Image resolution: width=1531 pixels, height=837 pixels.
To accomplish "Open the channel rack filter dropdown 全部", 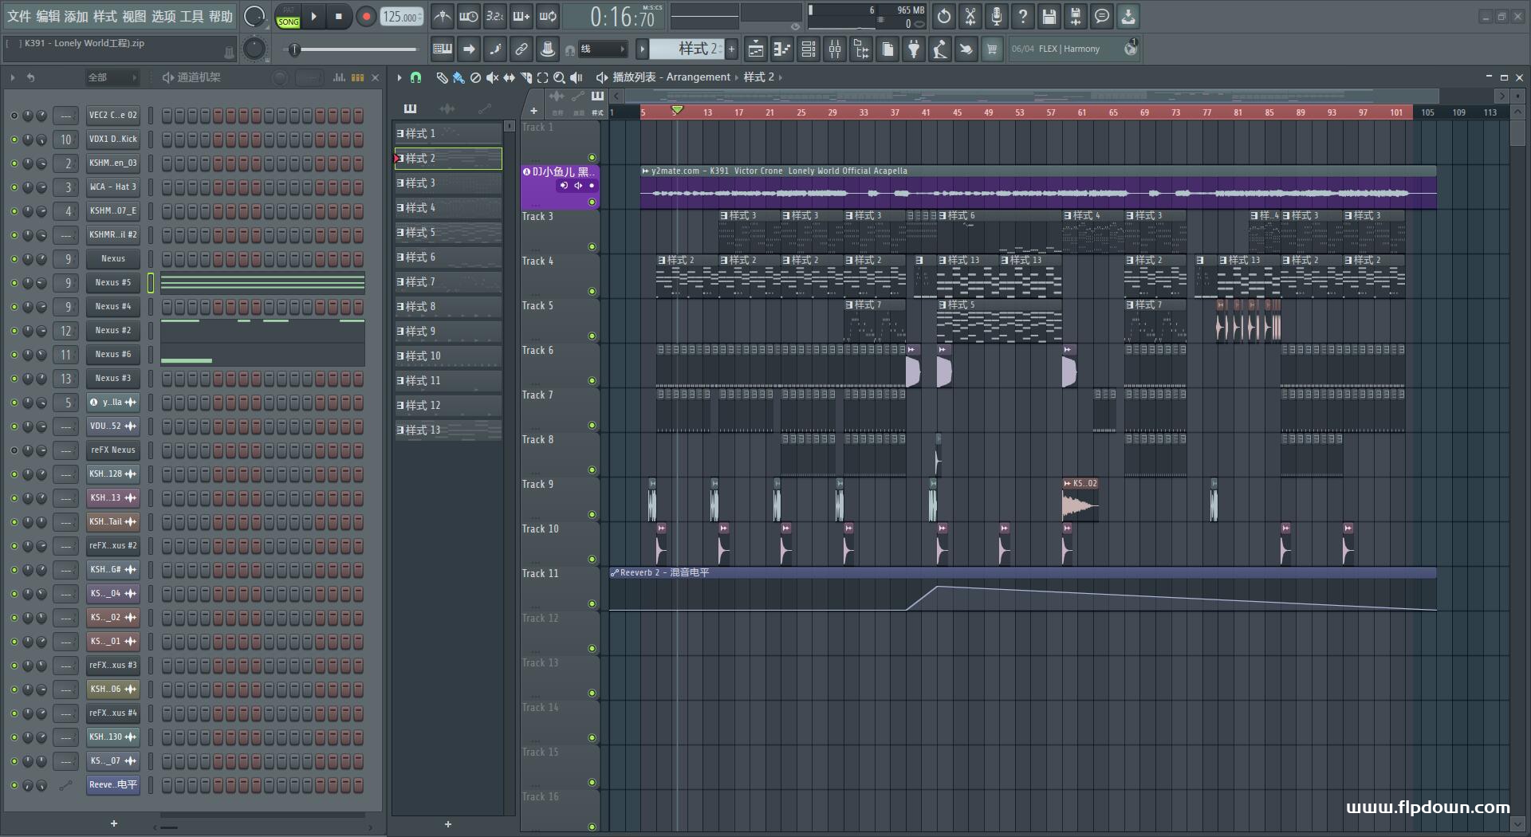I will (112, 77).
